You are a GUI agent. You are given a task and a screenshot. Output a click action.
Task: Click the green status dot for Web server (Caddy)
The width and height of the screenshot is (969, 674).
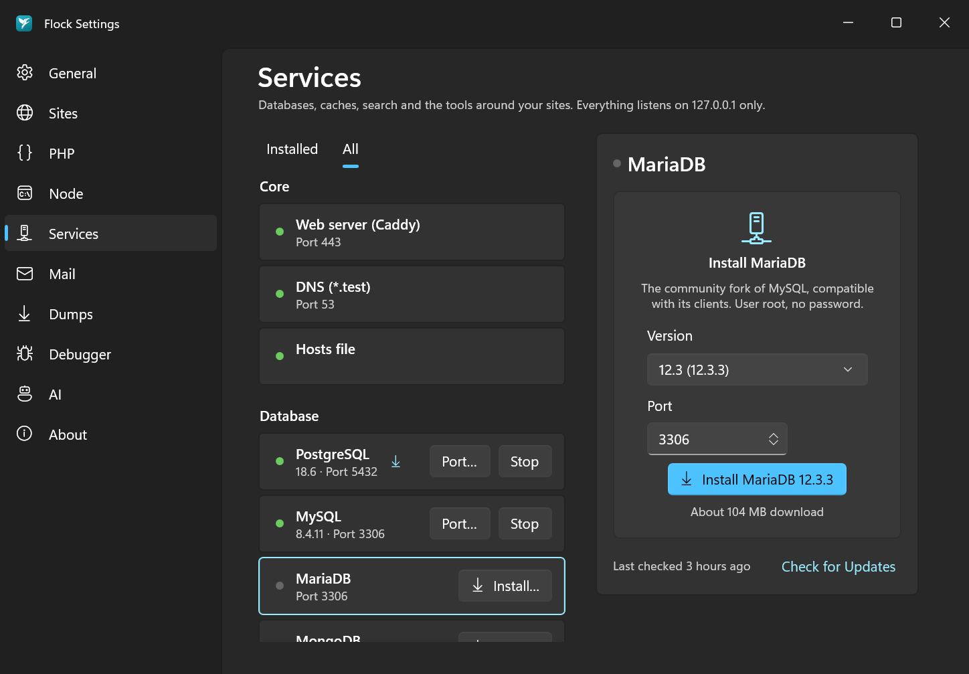pos(280,232)
